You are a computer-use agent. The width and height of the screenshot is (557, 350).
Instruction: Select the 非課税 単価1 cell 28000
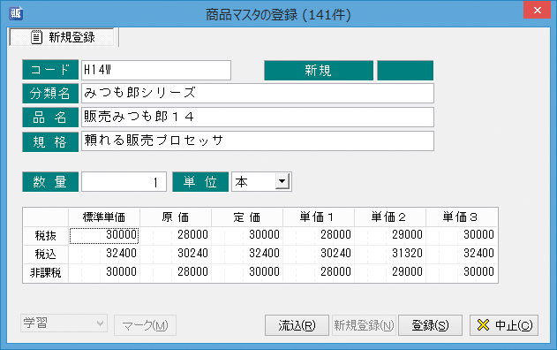[319, 272]
